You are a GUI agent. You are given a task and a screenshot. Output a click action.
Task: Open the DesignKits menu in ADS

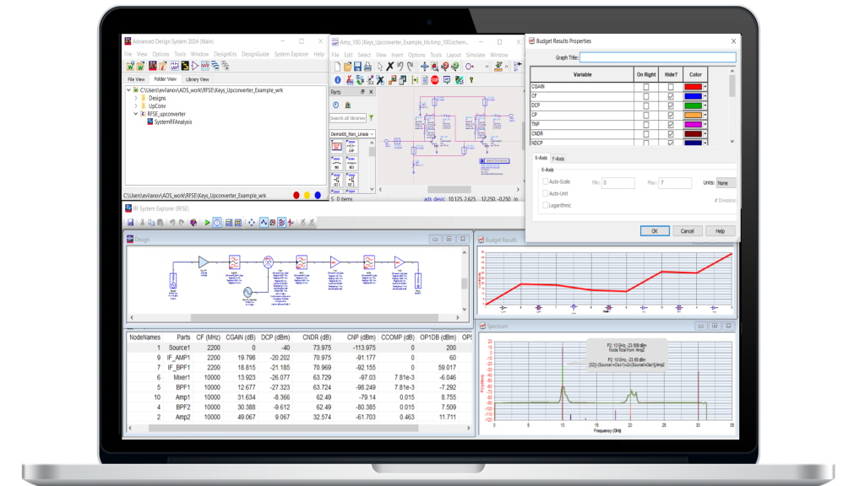pos(225,54)
